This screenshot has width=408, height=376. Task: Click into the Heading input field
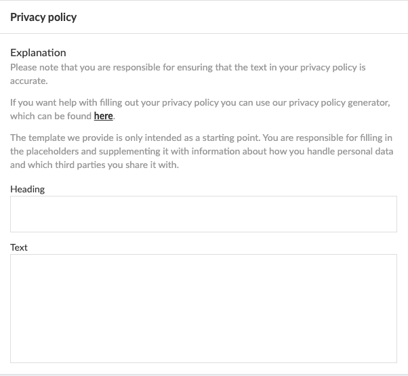pos(203,214)
